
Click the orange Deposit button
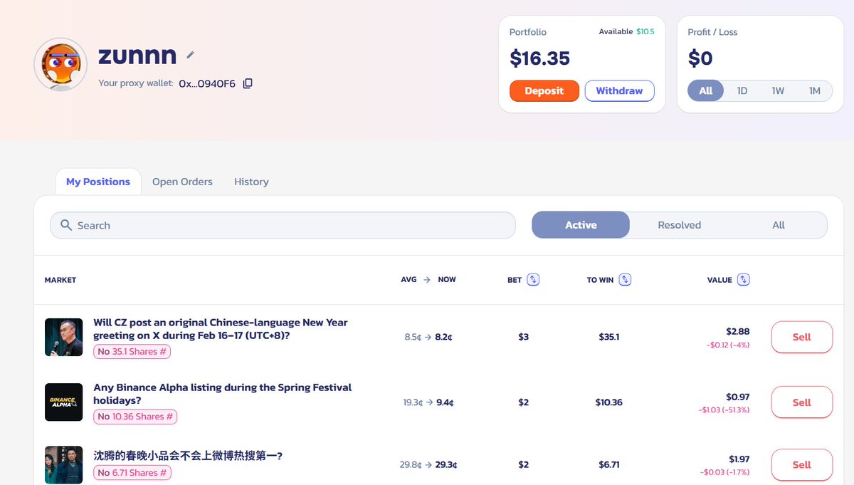(544, 91)
